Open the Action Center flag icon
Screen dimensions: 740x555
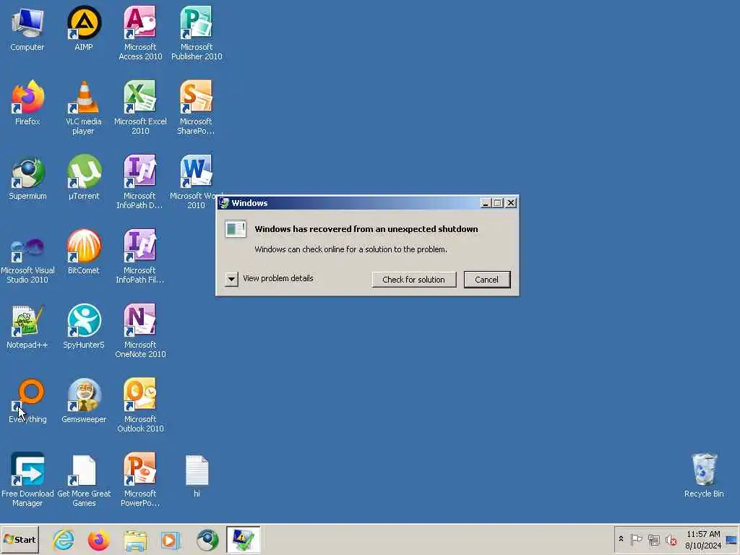point(636,539)
